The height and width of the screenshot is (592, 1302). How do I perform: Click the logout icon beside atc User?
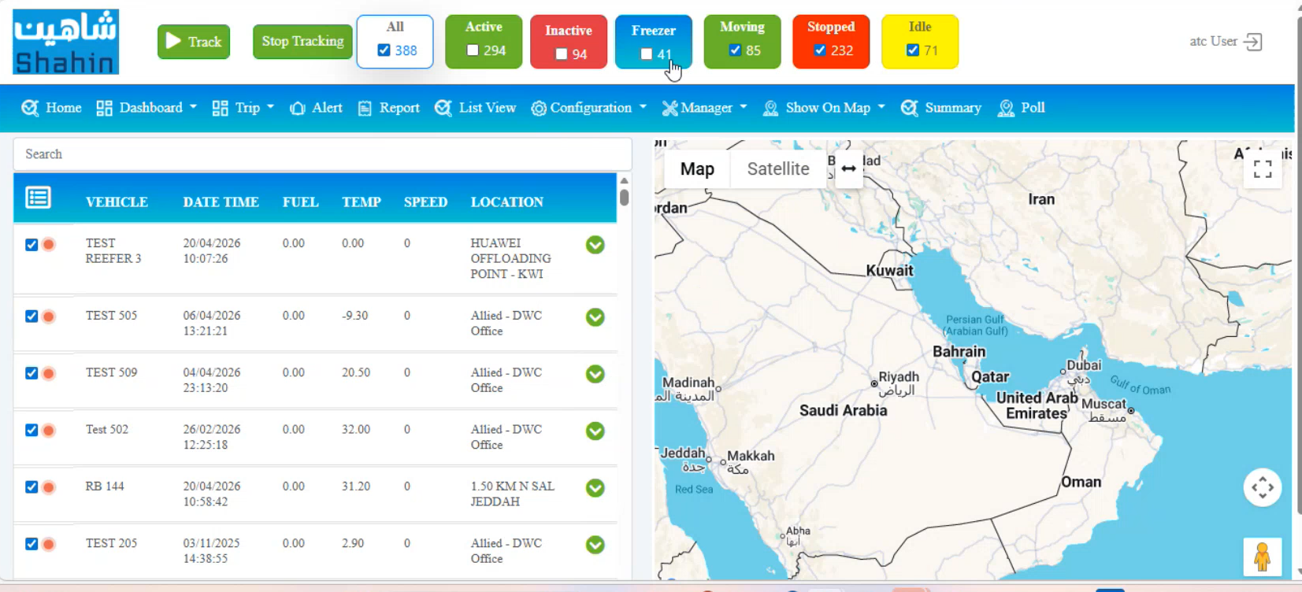point(1253,42)
